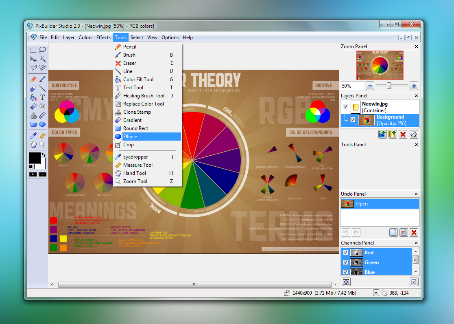This screenshot has width=454, height=324.
Task: Uncheck the Background layer visibility checkbox
Action: pyautogui.click(x=353, y=120)
